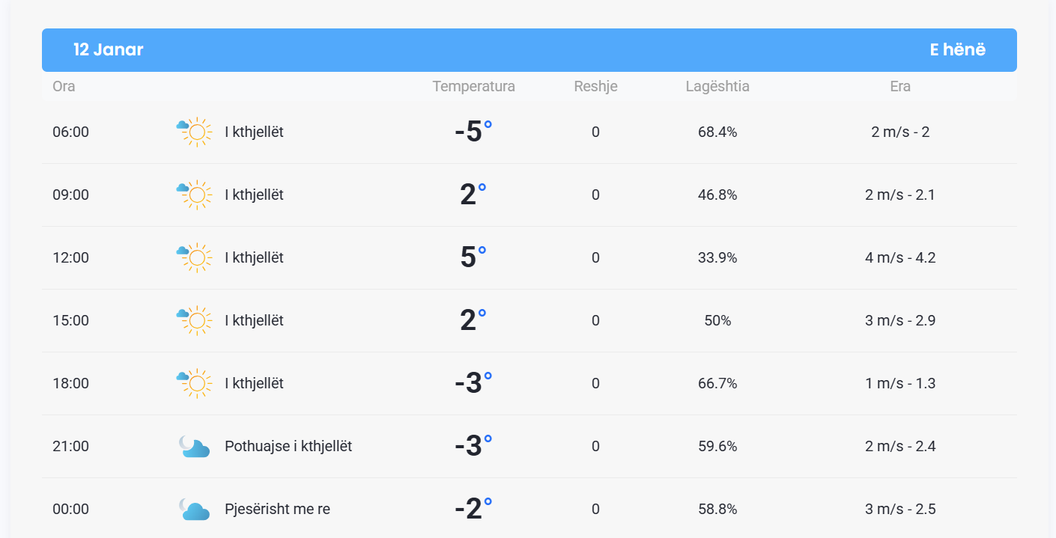Click the partly cloudy night icon at 00:00
Image resolution: width=1056 pixels, height=538 pixels.
194,509
